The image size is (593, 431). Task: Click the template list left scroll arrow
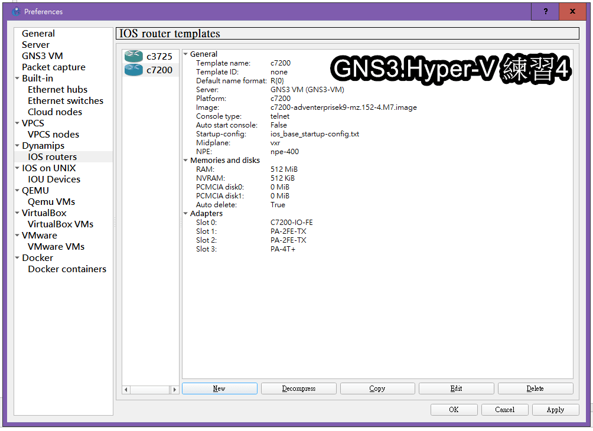(126, 390)
